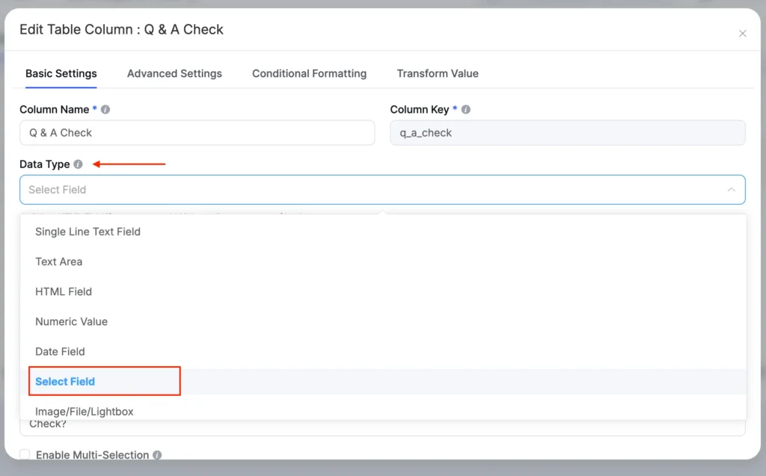The height and width of the screenshot is (476, 766).
Task: Choose Single Line Text Field option
Action: tap(383, 232)
